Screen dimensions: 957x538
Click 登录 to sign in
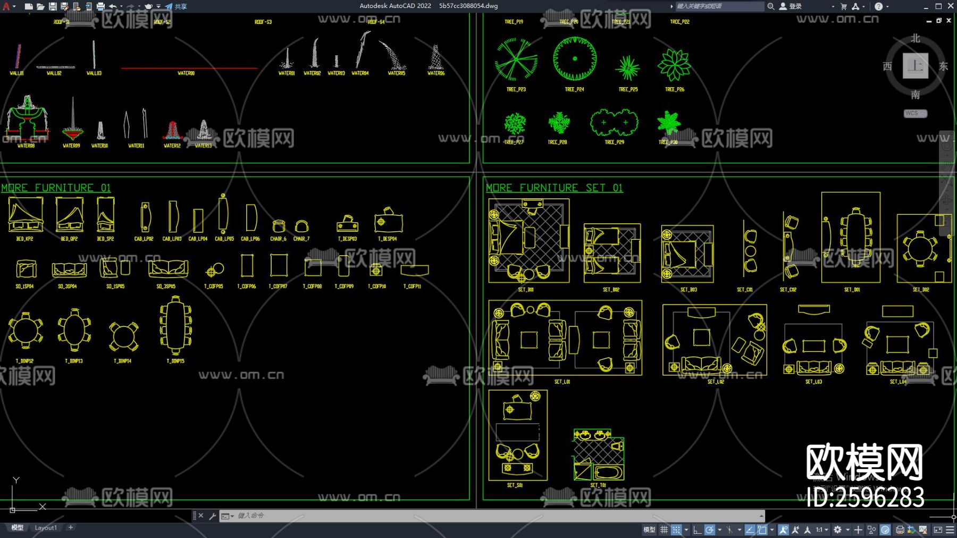(x=791, y=6)
